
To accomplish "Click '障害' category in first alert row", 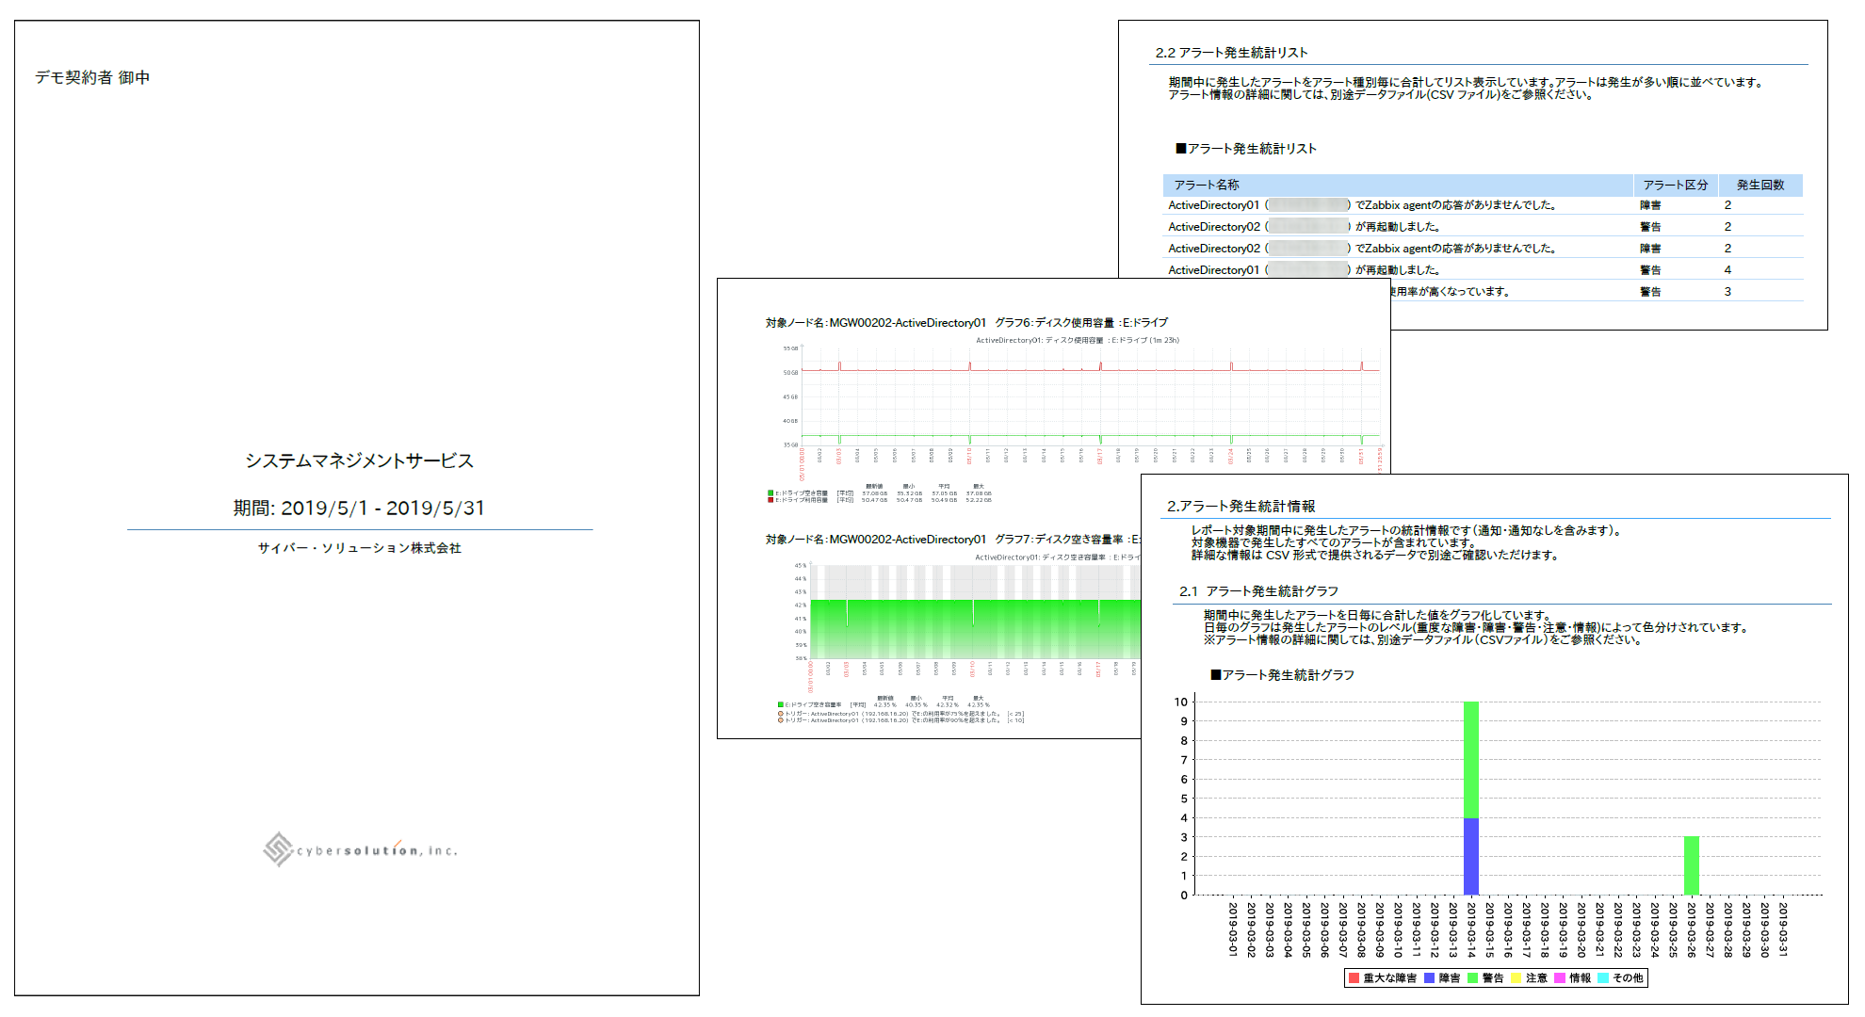I will (1650, 205).
